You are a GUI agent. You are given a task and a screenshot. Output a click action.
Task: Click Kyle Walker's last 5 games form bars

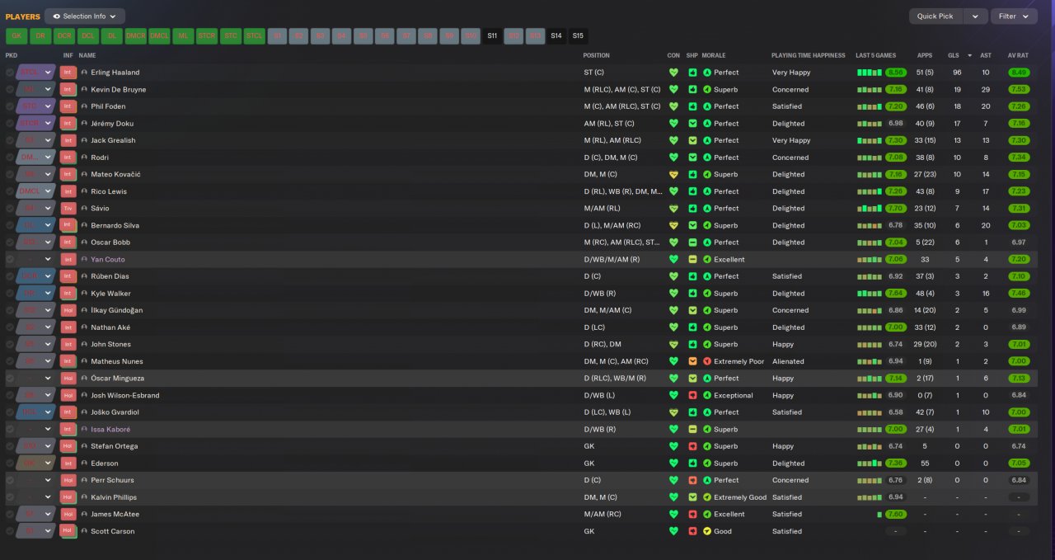point(870,294)
